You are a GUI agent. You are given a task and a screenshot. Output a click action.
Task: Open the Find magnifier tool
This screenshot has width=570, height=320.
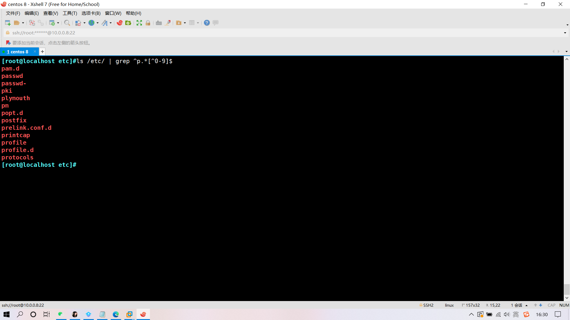[67, 23]
